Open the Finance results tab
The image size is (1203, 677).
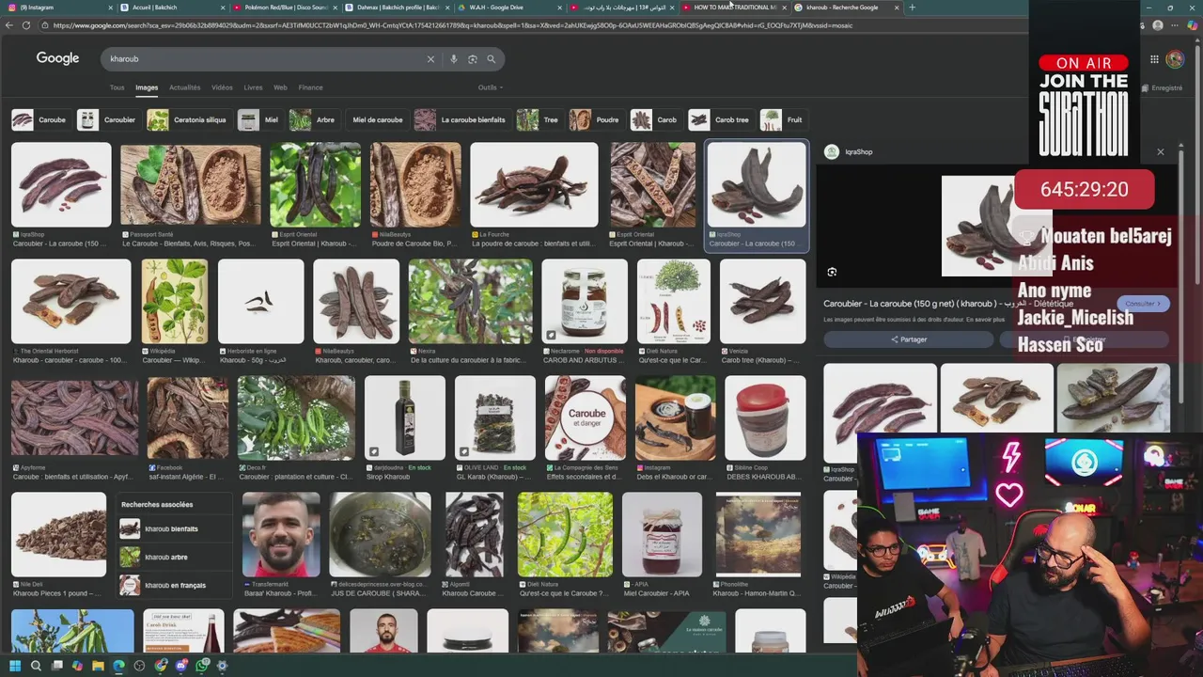click(310, 87)
